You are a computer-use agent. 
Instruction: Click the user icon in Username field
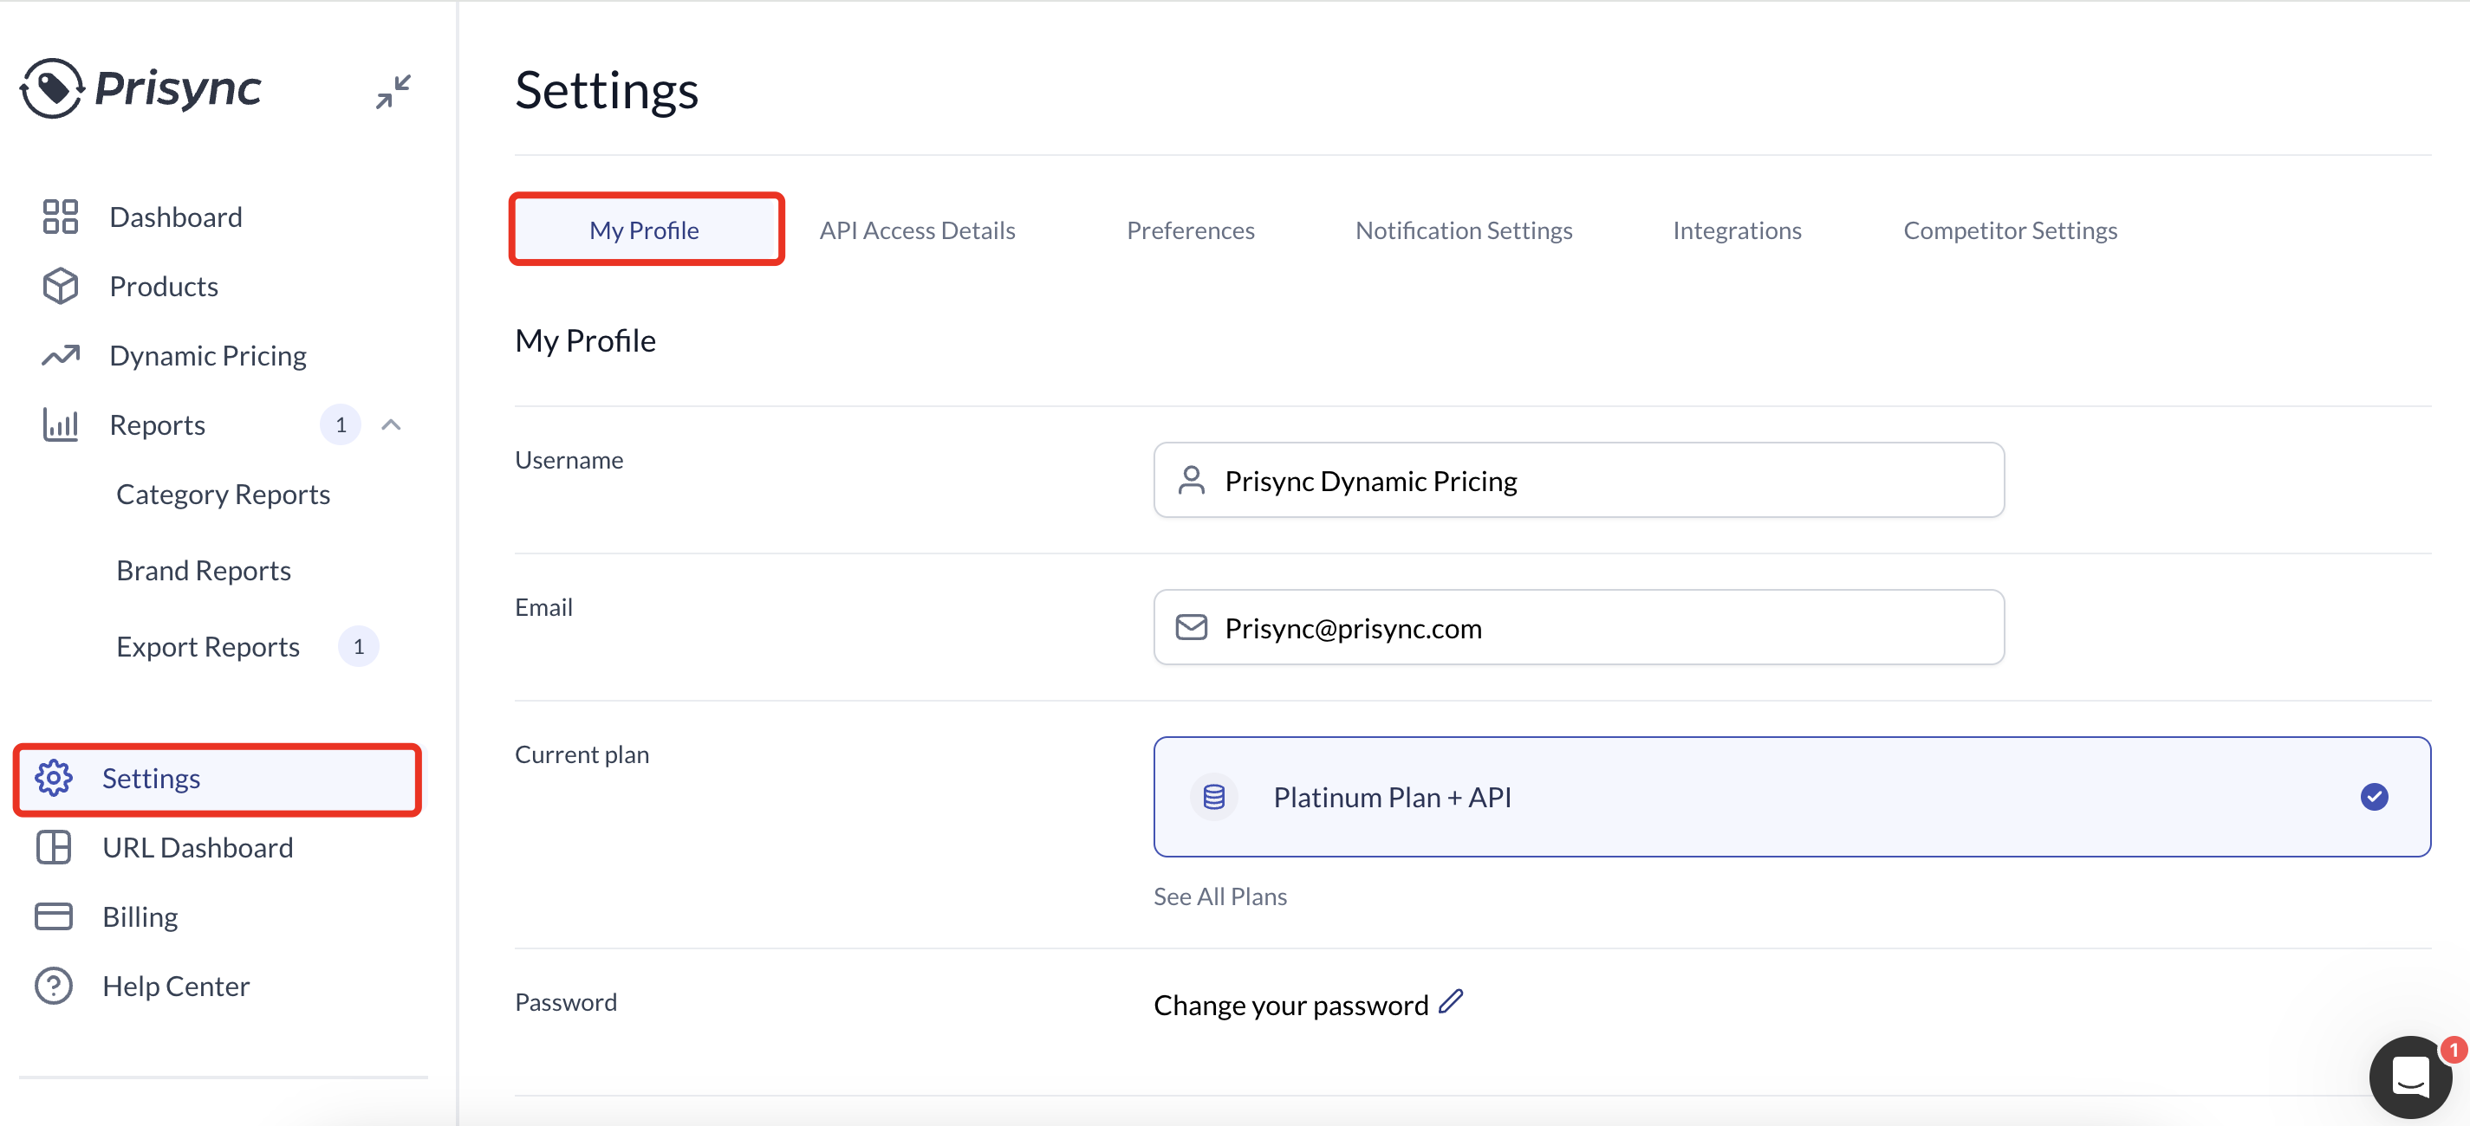[1191, 480]
